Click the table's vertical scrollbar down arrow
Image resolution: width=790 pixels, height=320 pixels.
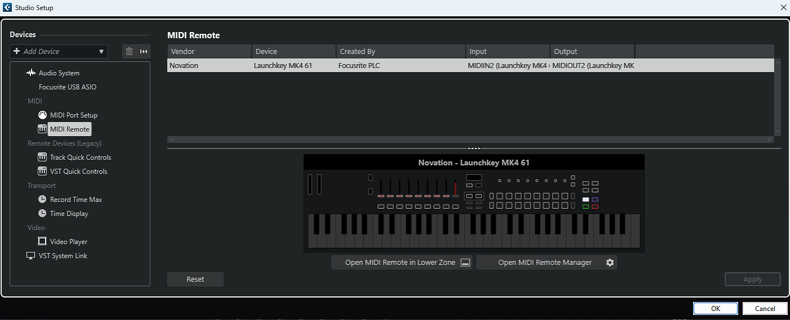click(x=778, y=132)
